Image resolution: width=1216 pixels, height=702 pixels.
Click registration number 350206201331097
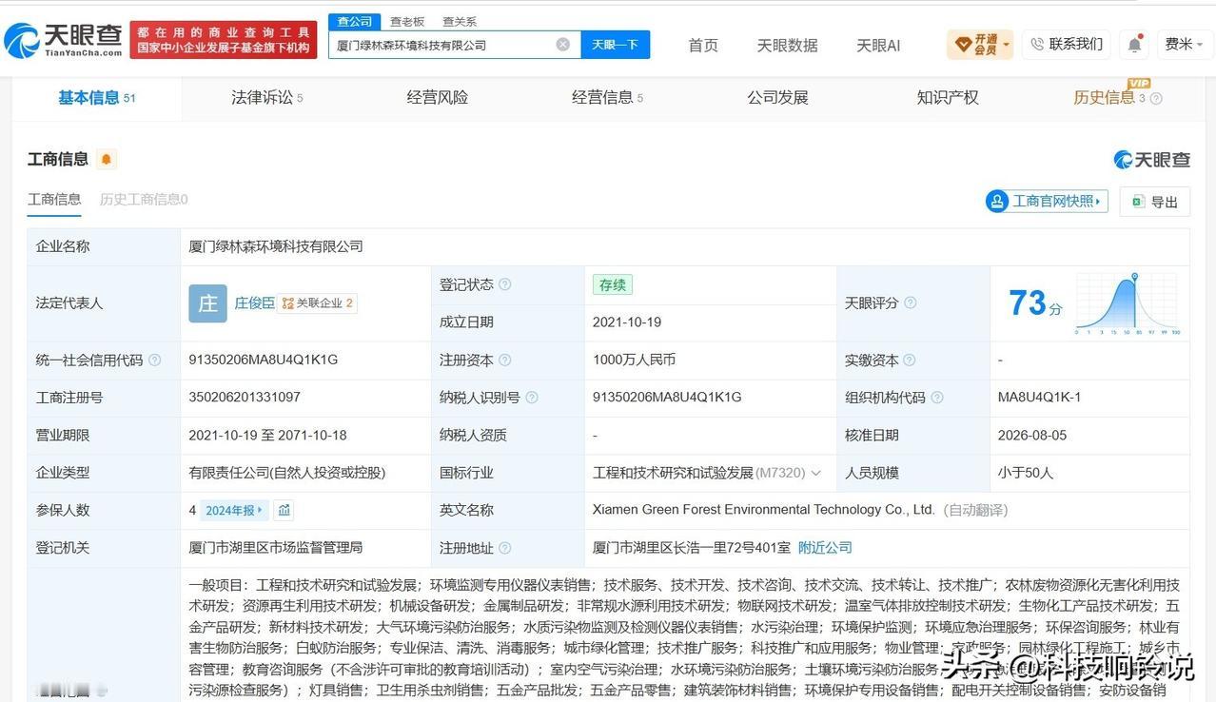coord(245,398)
